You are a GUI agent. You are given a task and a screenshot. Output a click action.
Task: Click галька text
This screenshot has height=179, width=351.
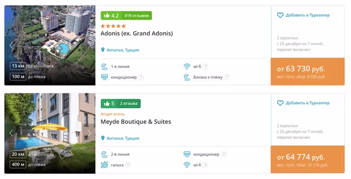(x=117, y=165)
